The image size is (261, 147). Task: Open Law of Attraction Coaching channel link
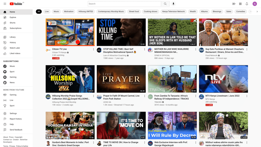click(x=115, y=55)
